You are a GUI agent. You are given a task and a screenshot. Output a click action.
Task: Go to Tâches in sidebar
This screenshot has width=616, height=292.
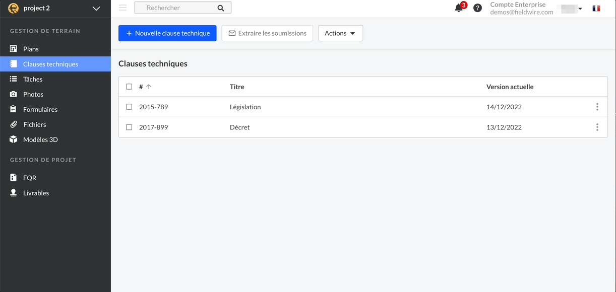coord(55,79)
